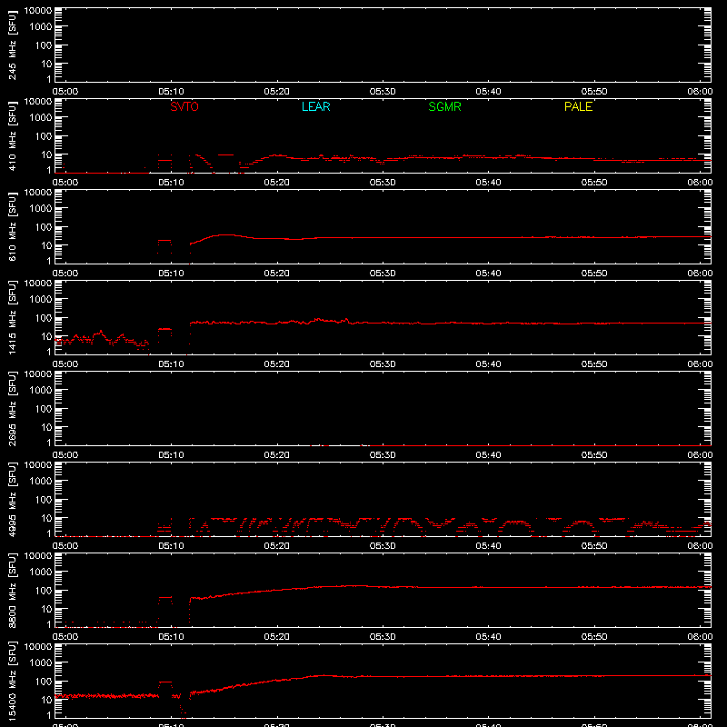Screen dimensions: 727x727
Task: Click the 10 tick on 1415 MHz axis
Action: (x=46, y=336)
